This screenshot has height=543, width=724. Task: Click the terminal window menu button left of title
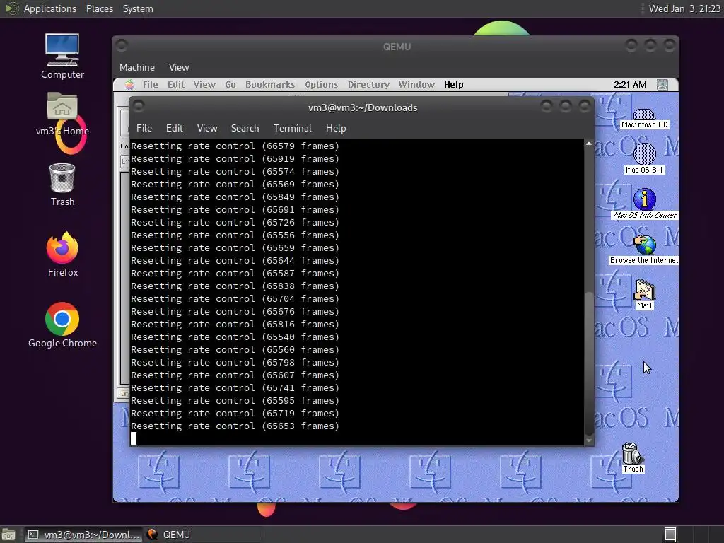click(139, 106)
